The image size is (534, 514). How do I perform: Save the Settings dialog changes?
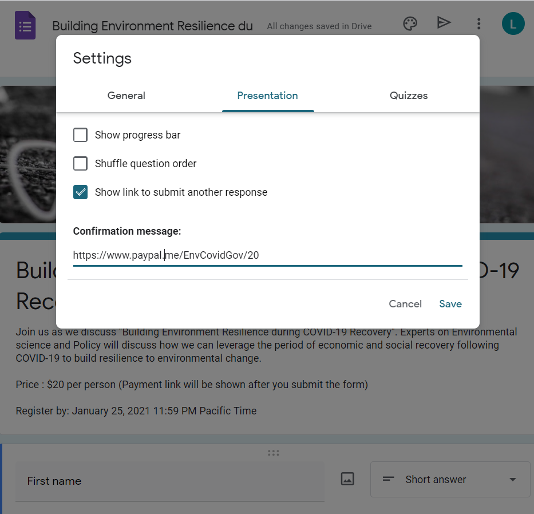[x=450, y=304]
